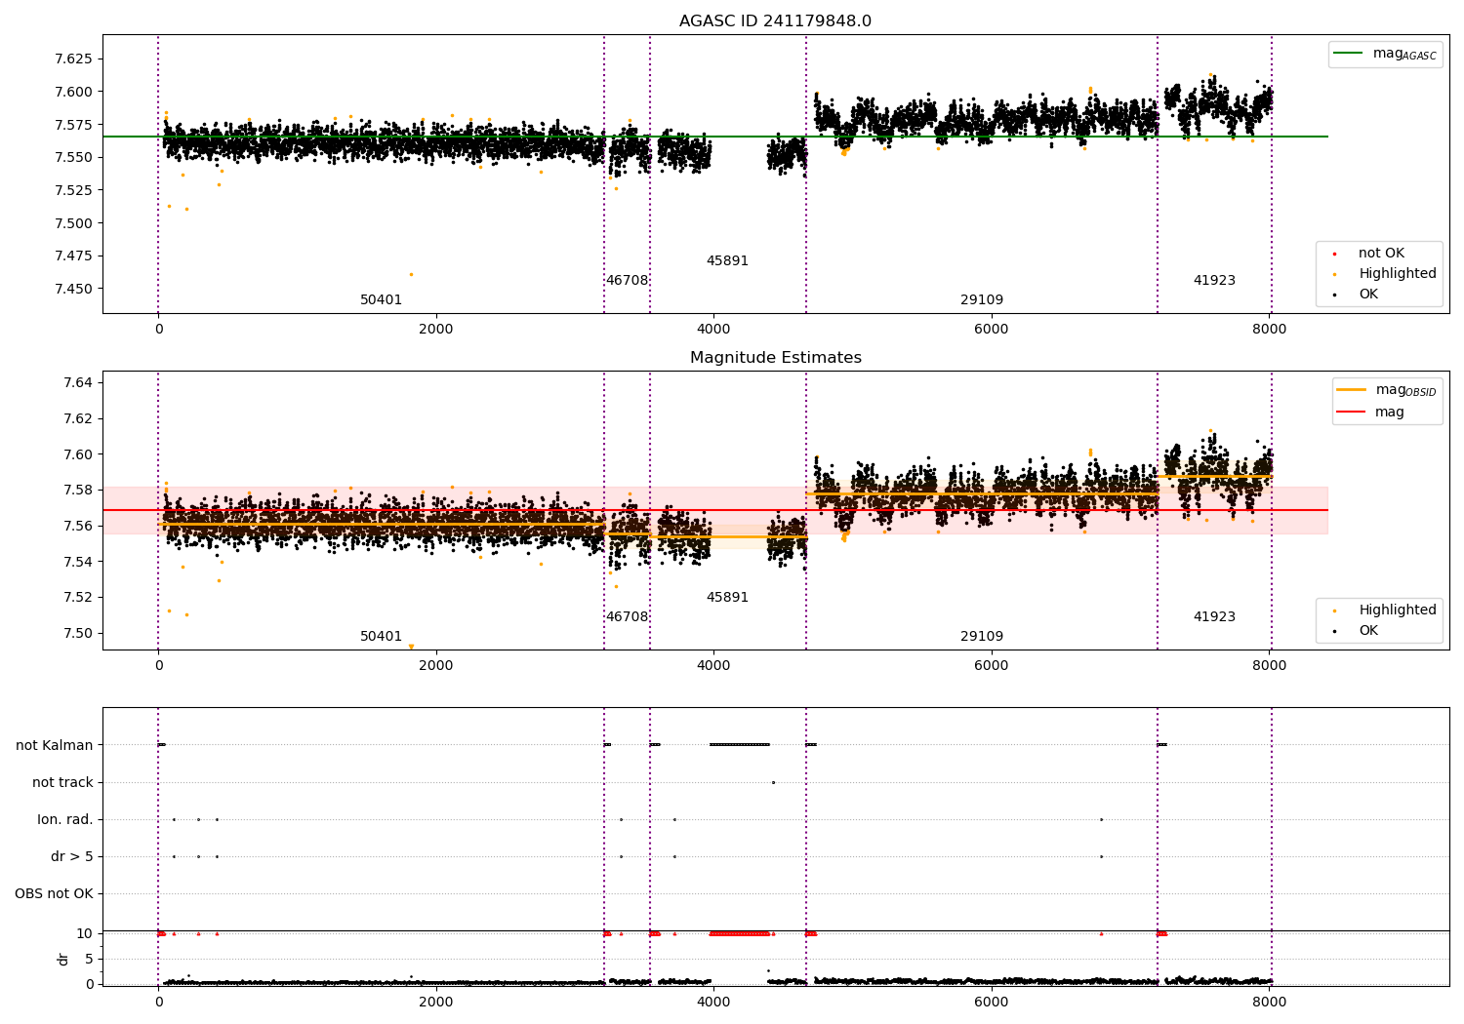Screen dimensions: 1464x1024
Task: Click y-axis tick label 7.58
Action: coord(77,491)
